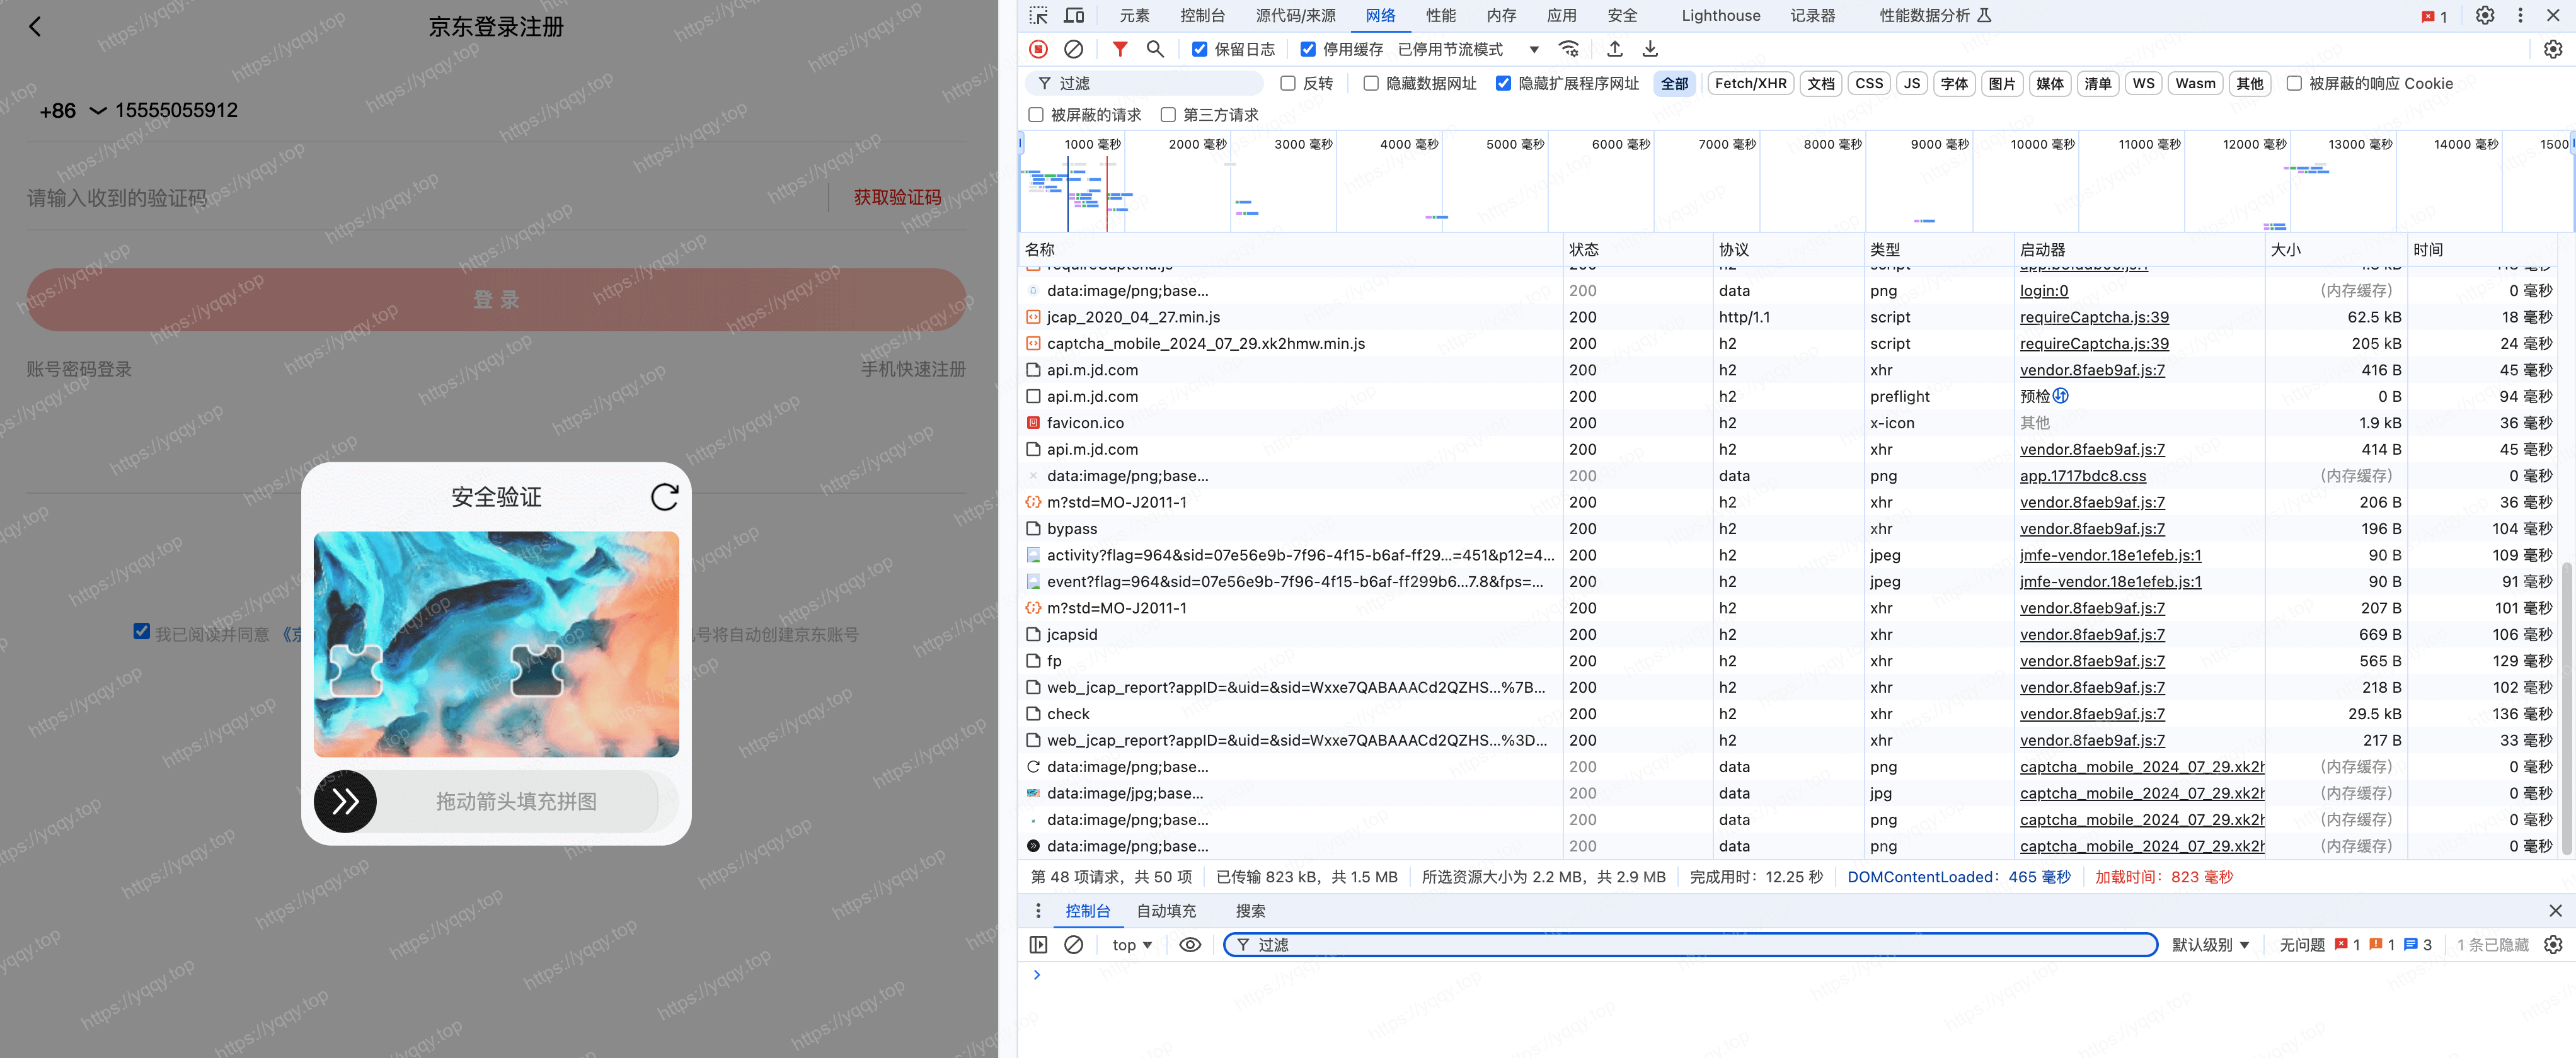Open initiator link login:0
Image resolution: width=2576 pixels, height=1058 pixels.
click(2044, 291)
